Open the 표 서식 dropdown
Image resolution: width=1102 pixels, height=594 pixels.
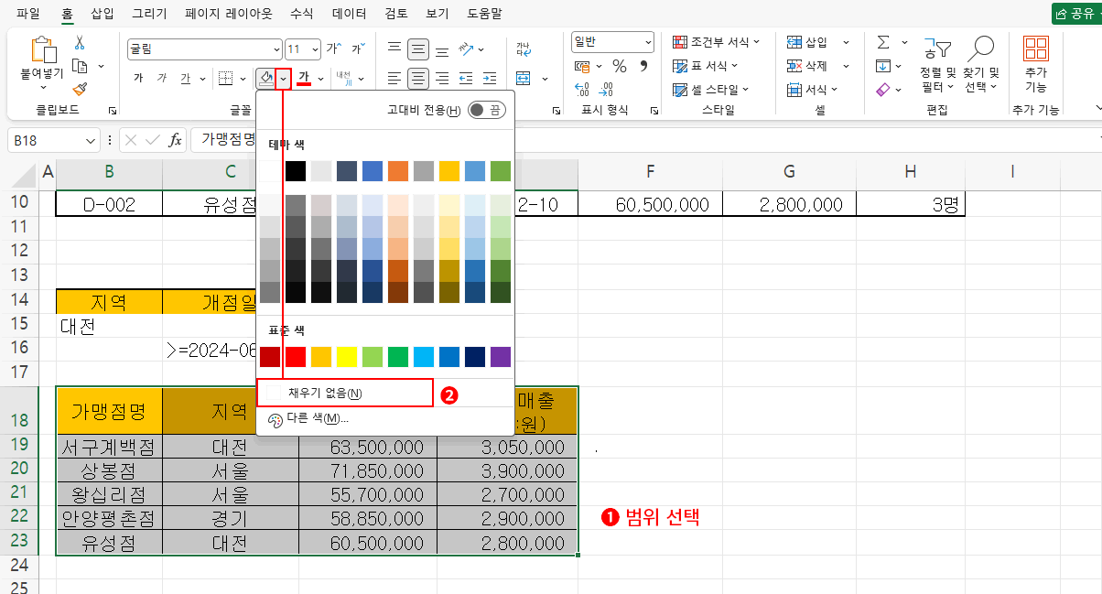[707, 66]
